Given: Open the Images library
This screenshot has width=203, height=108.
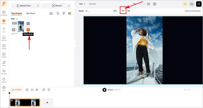Looking at the screenshot, I should 4,55.
